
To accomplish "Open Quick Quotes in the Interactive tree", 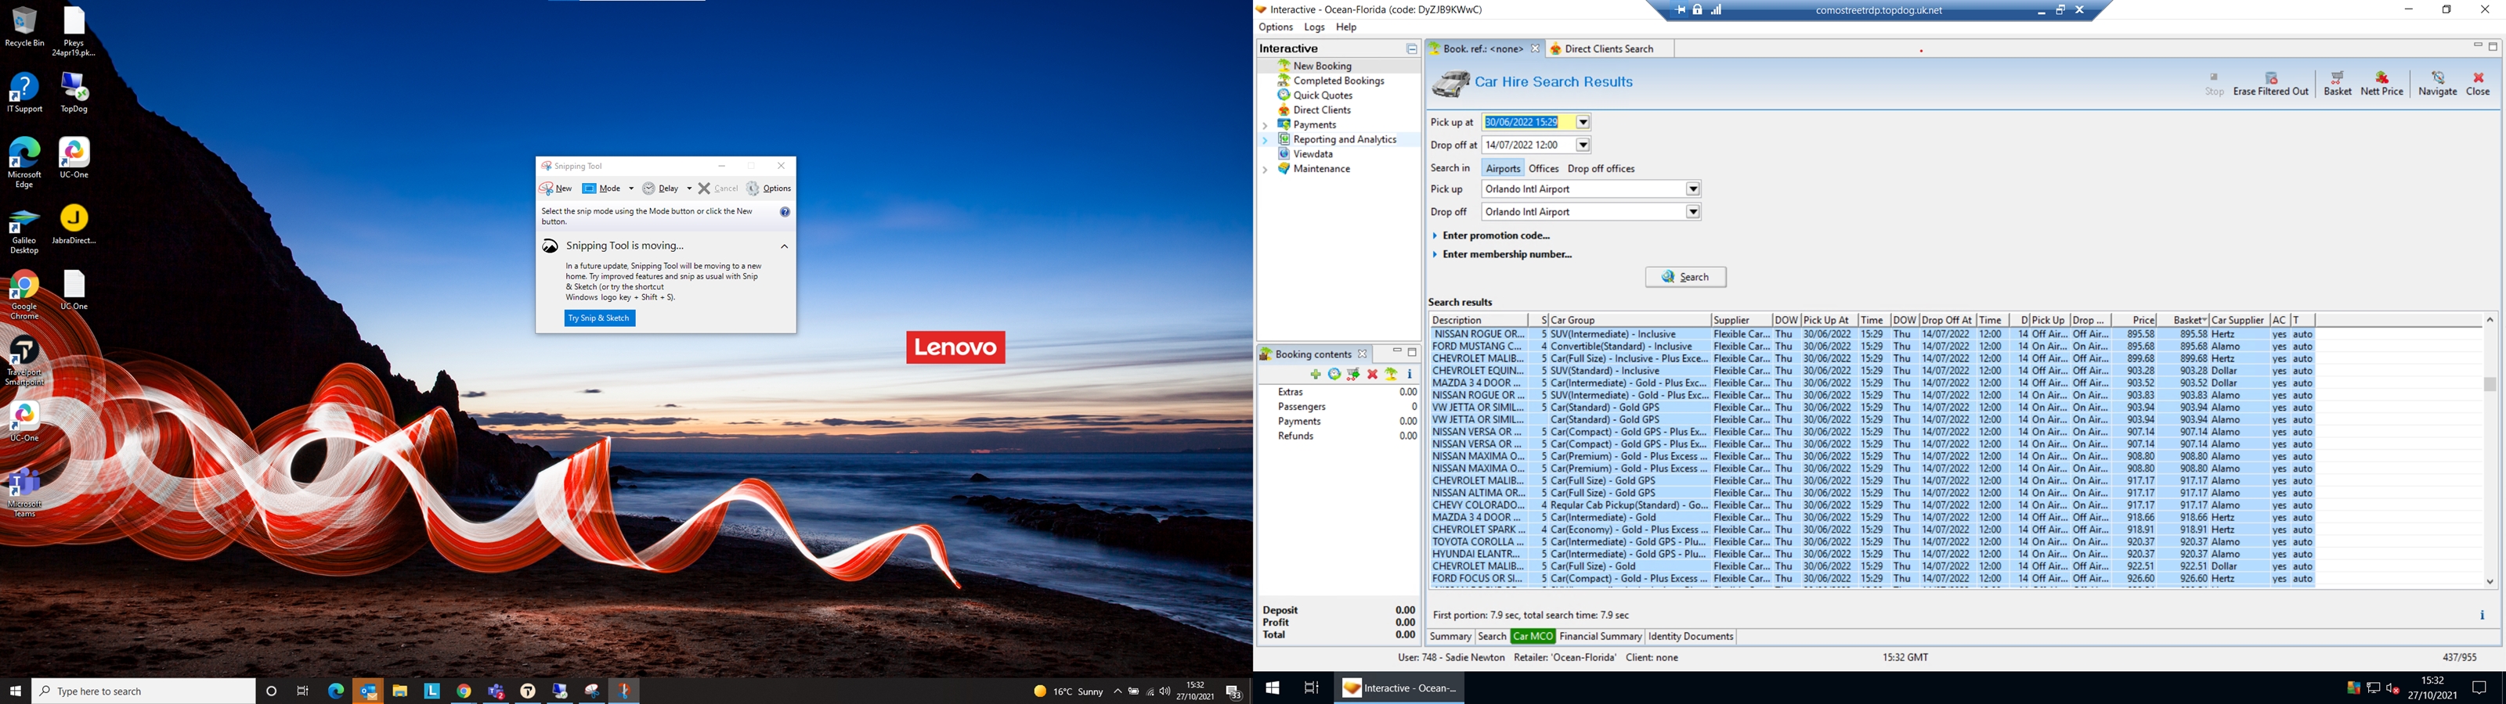I will point(1316,95).
